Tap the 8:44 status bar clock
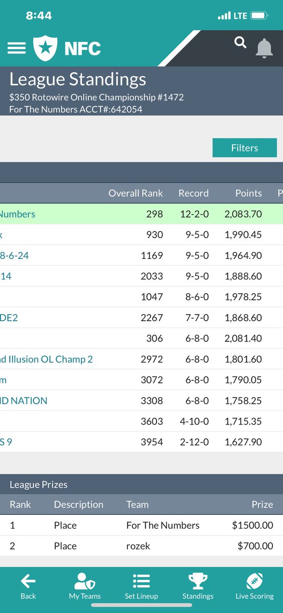Viewport: 283px width, 613px height. click(39, 16)
